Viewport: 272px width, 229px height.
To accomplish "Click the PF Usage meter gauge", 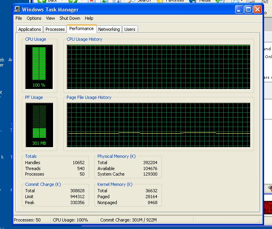I will click(39, 125).
